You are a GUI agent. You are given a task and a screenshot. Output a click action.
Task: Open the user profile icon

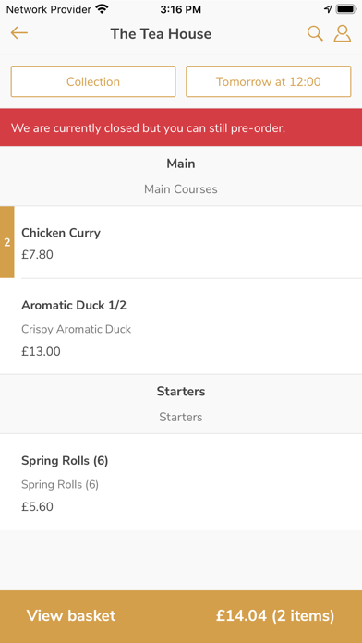click(x=343, y=33)
